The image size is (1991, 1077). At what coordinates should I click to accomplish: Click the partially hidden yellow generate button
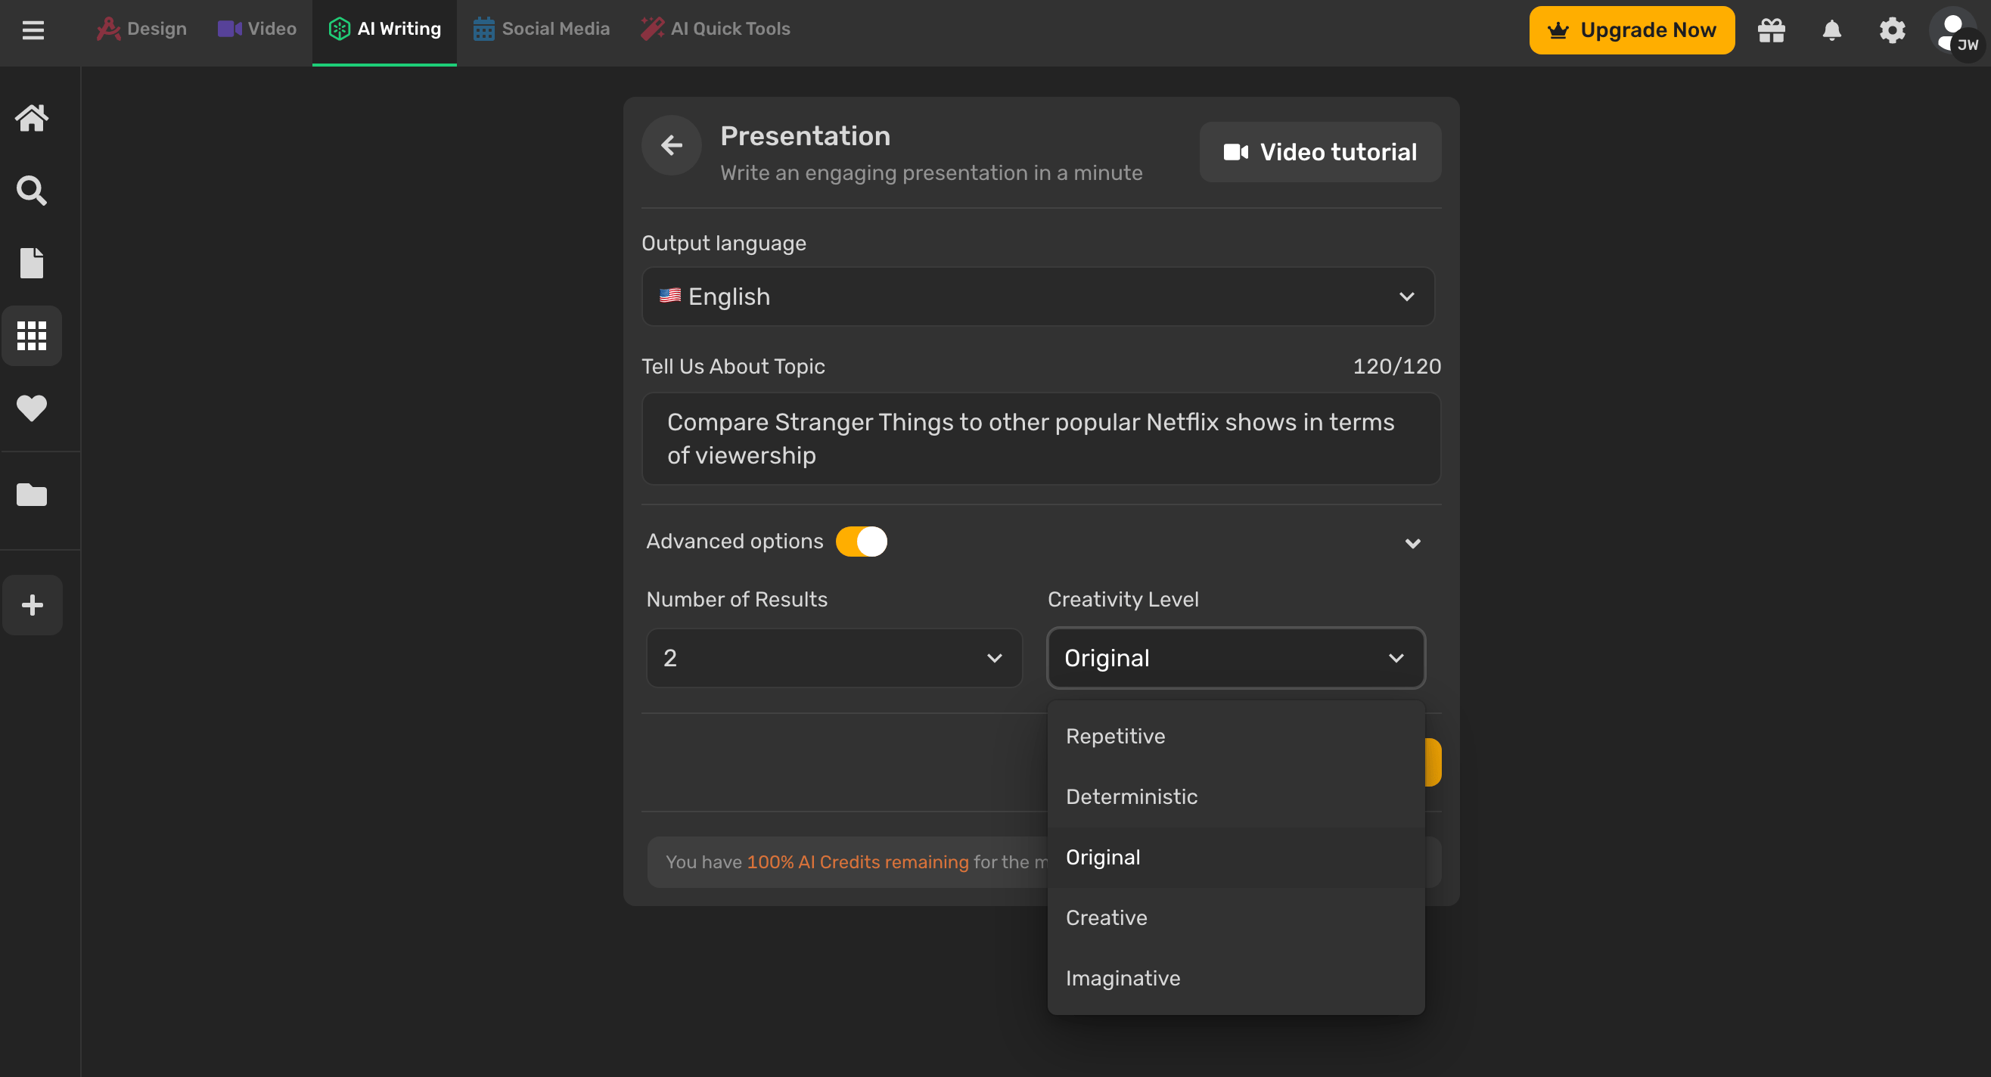click(1433, 762)
